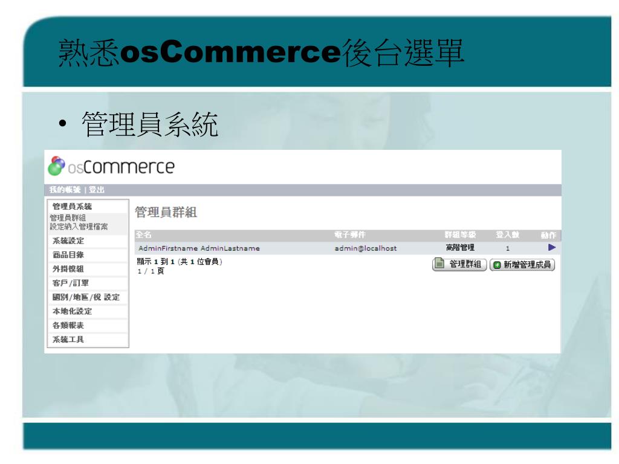Open the 本地化設定 menu item
This screenshot has height=464, width=619.
[x=73, y=311]
